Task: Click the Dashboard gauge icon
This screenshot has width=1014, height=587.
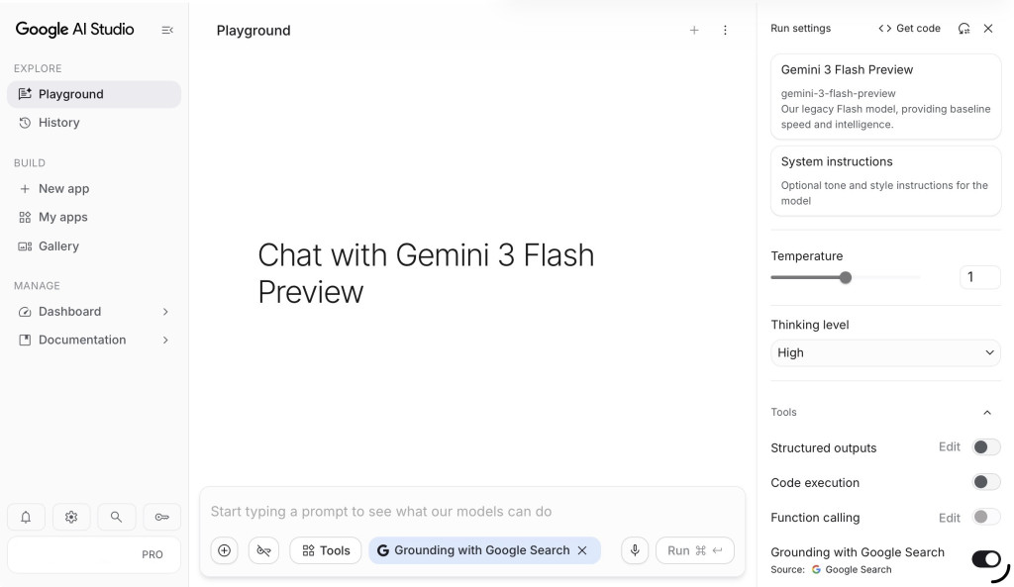Action: (25, 312)
